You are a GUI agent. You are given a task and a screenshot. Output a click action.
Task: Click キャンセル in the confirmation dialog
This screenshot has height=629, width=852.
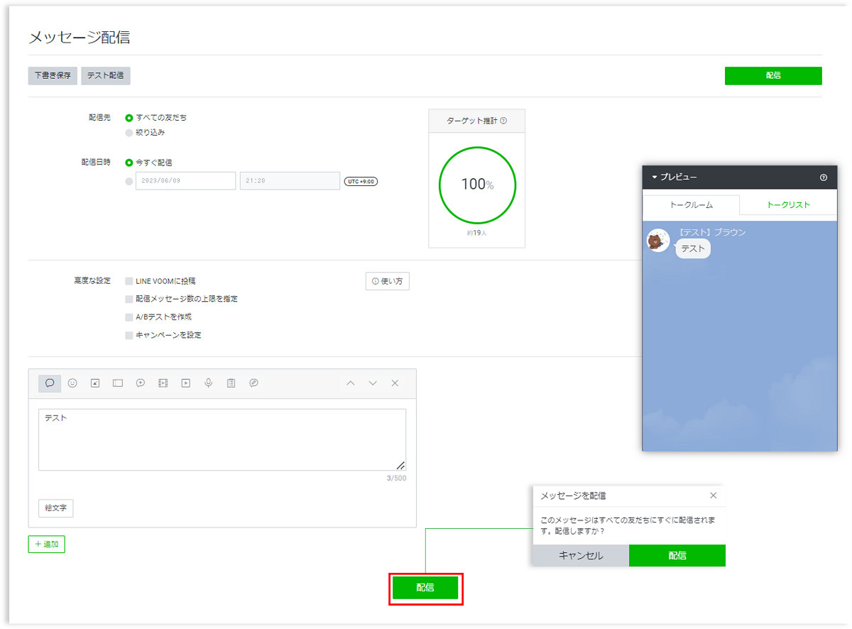tap(581, 556)
